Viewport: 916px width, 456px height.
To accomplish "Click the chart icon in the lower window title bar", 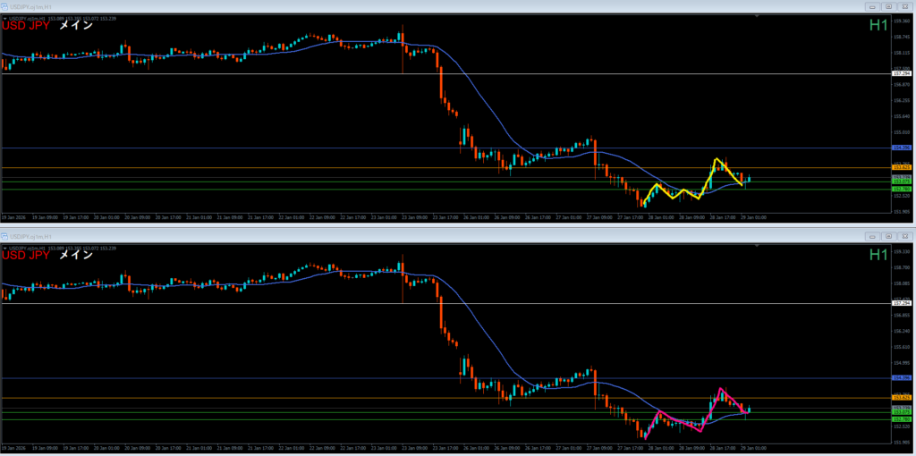I will pos(5,236).
